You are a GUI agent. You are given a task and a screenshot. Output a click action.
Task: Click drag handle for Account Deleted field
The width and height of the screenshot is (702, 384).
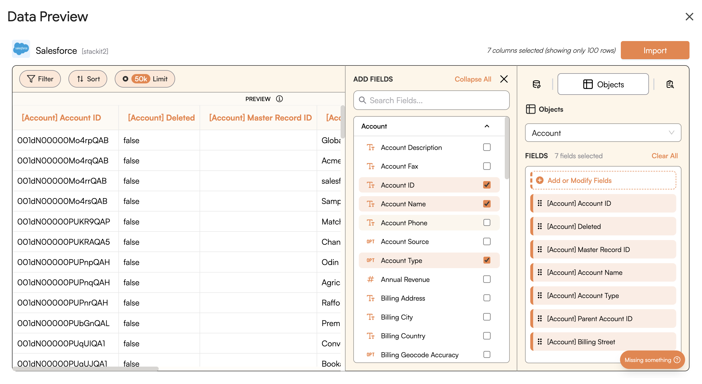[540, 227]
